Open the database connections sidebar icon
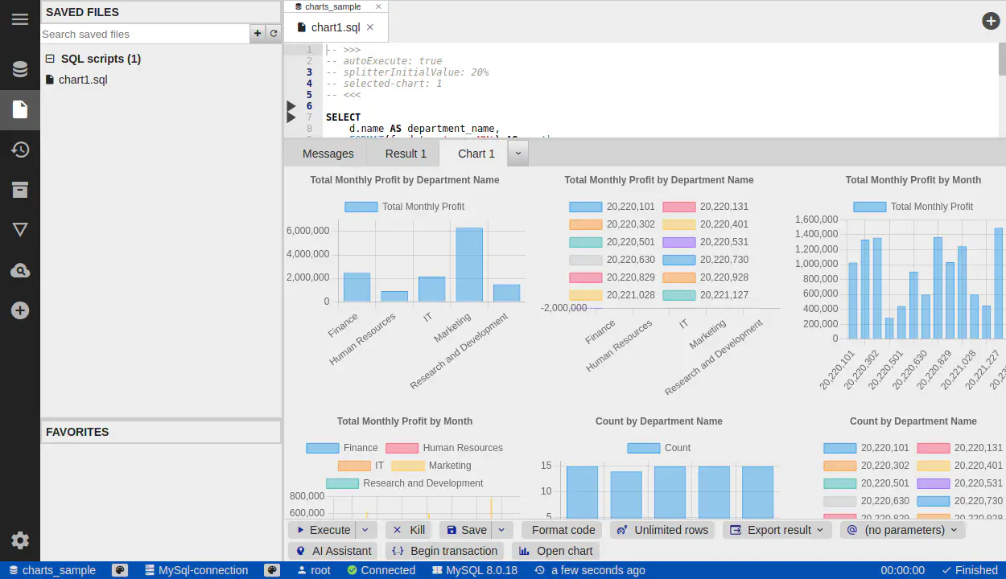The image size is (1006, 579). [x=20, y=69]
